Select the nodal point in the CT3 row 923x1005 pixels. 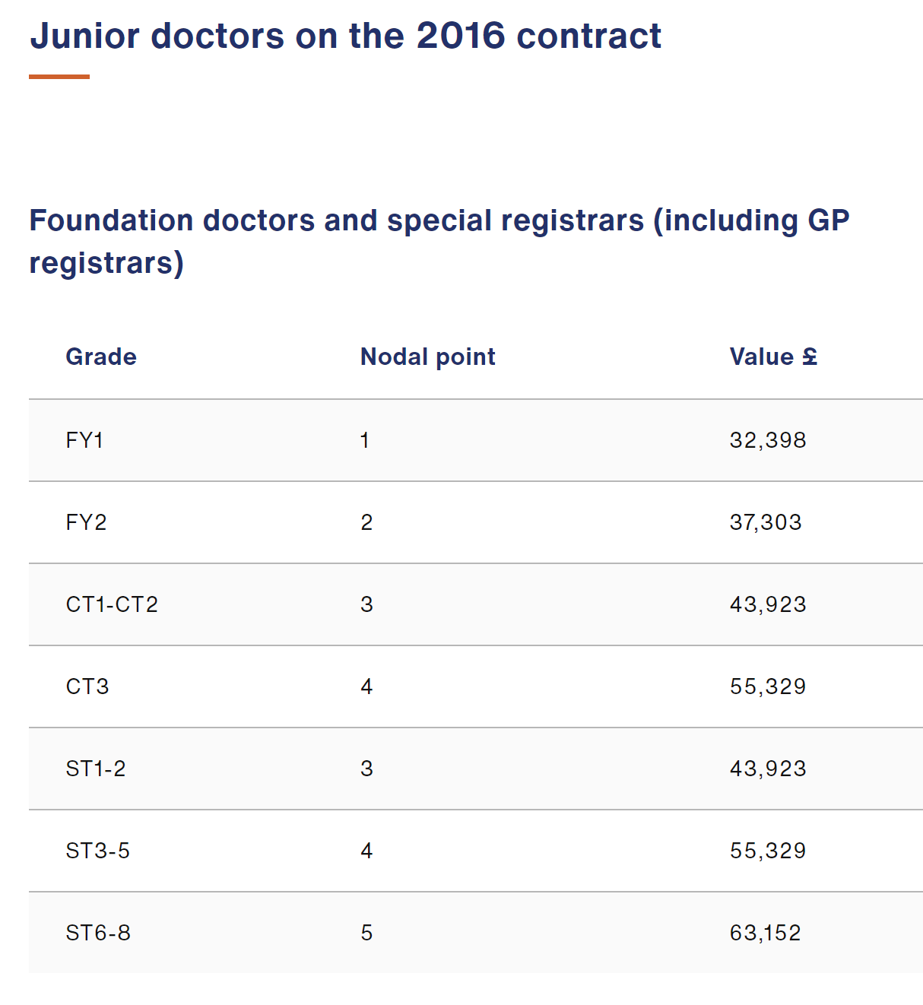[x=366, y=686]
